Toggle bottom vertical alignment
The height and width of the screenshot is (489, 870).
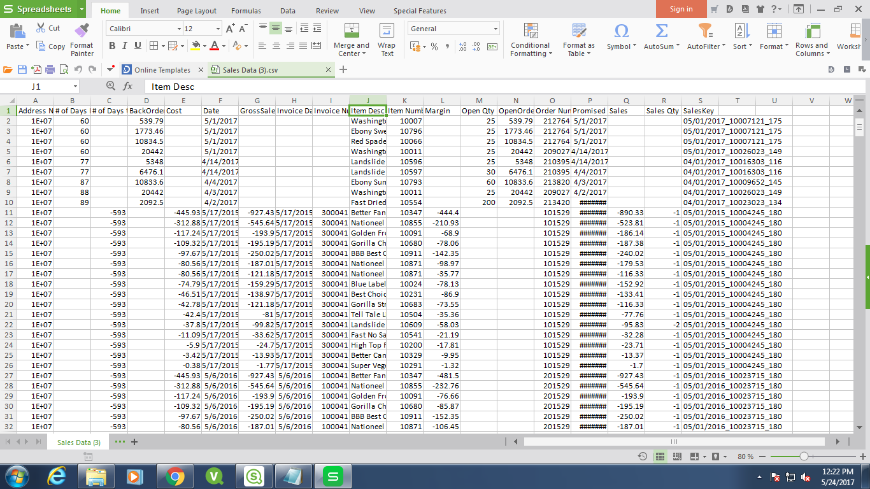(289, 29)
